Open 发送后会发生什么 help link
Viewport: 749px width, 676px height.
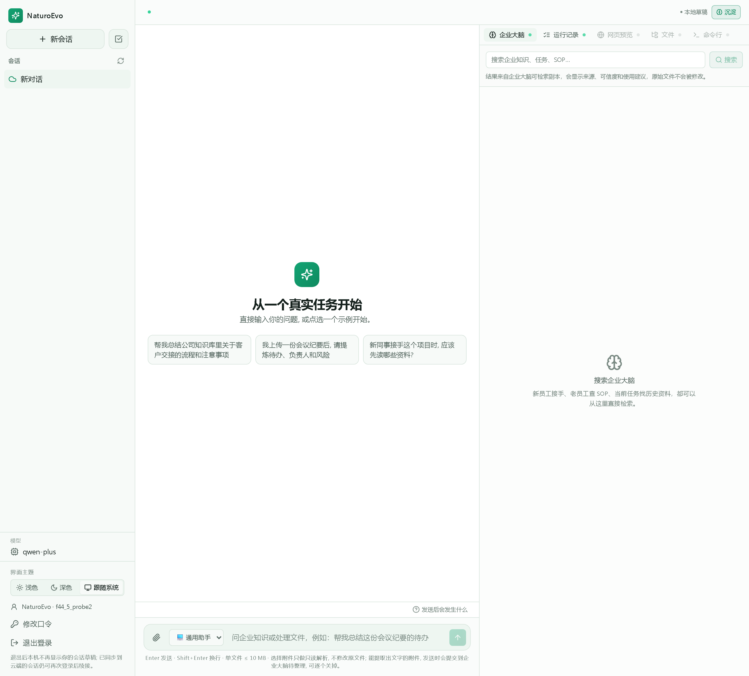440,609
